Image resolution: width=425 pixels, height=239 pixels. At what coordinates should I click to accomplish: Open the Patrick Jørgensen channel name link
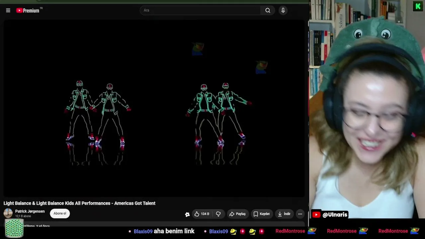tap(30, 211)
